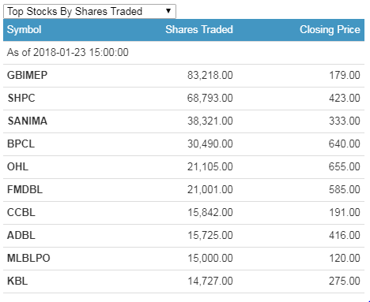Click the BPCL symbol

21,144
